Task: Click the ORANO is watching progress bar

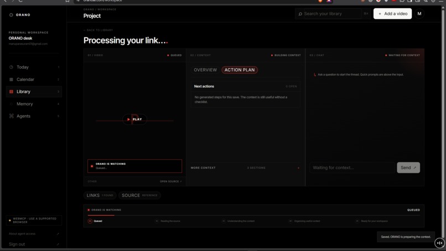Action: pos(254,215)
